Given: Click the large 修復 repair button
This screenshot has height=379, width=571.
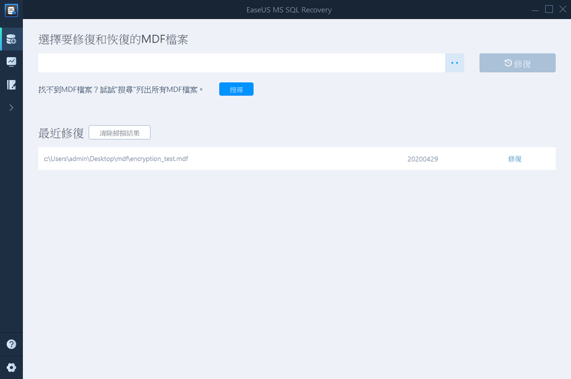Looking at the screenshot, I should pos(517,63).
